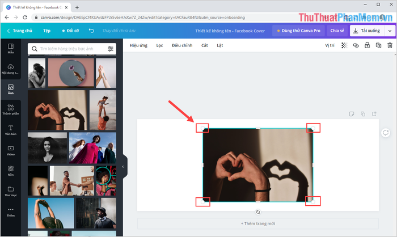Open the Đổi cỡ resize option
Viewport: 397px width, 237px height.
(x=70, y=31)
